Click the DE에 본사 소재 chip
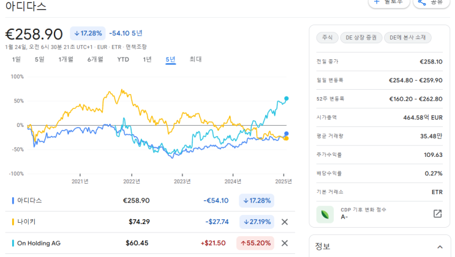 point(408,38)
